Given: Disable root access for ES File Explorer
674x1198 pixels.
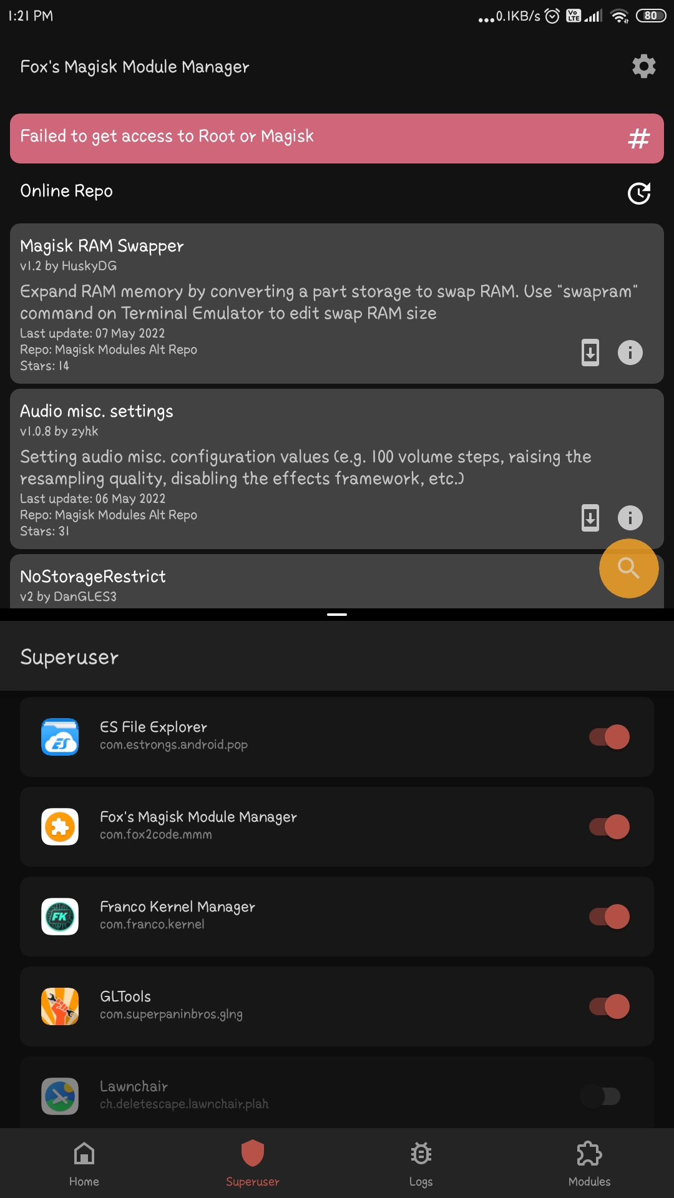Looking at the screenshot, I should (608, 737).
